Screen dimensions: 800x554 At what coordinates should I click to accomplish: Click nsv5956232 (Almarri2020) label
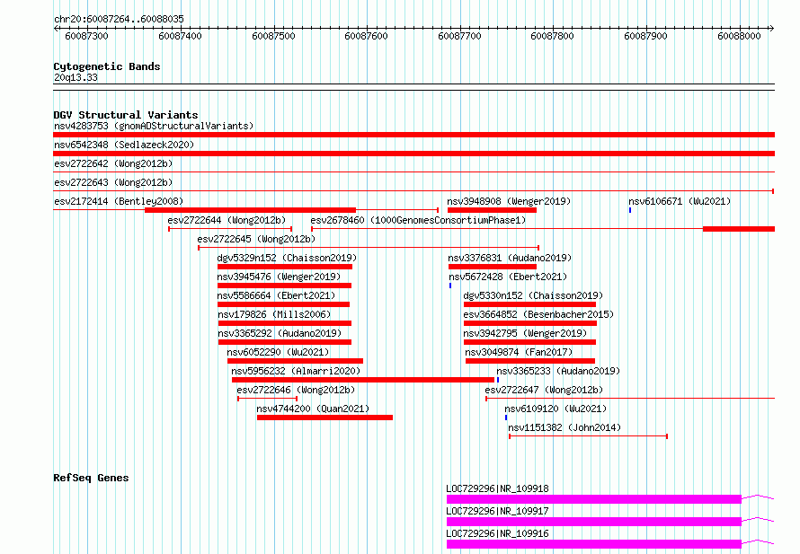[296, 371]
